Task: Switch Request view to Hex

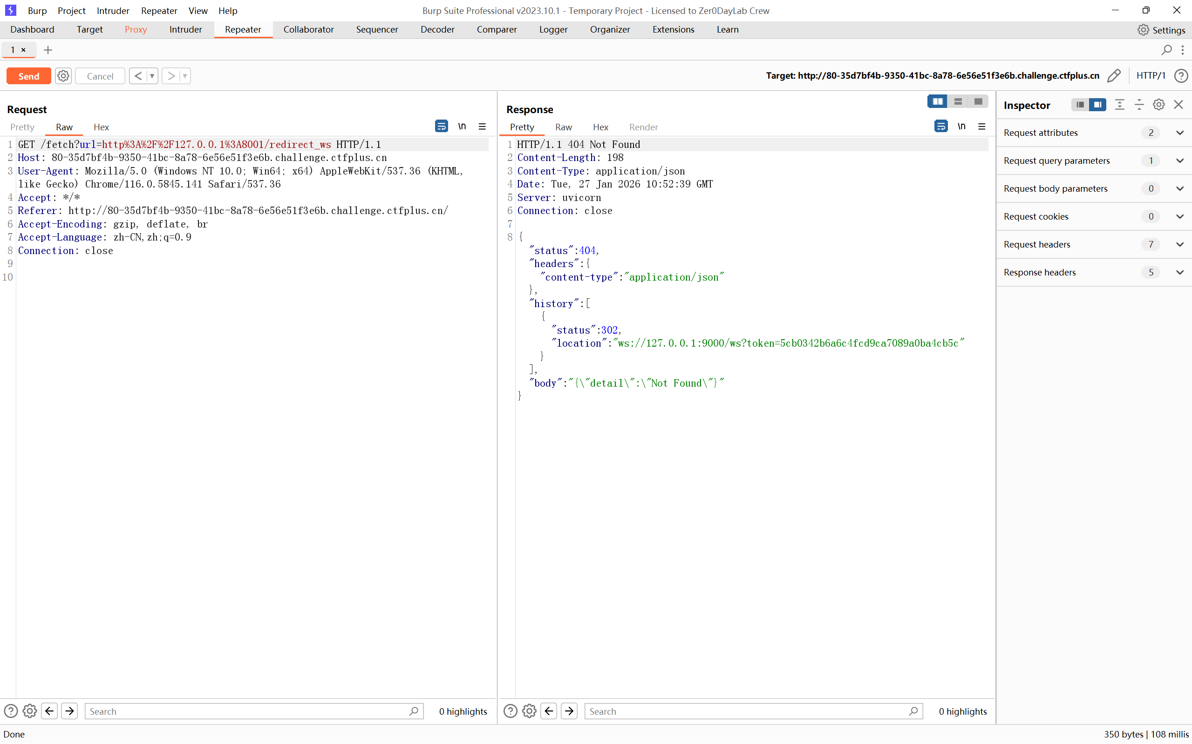Action: click(101, 127)
